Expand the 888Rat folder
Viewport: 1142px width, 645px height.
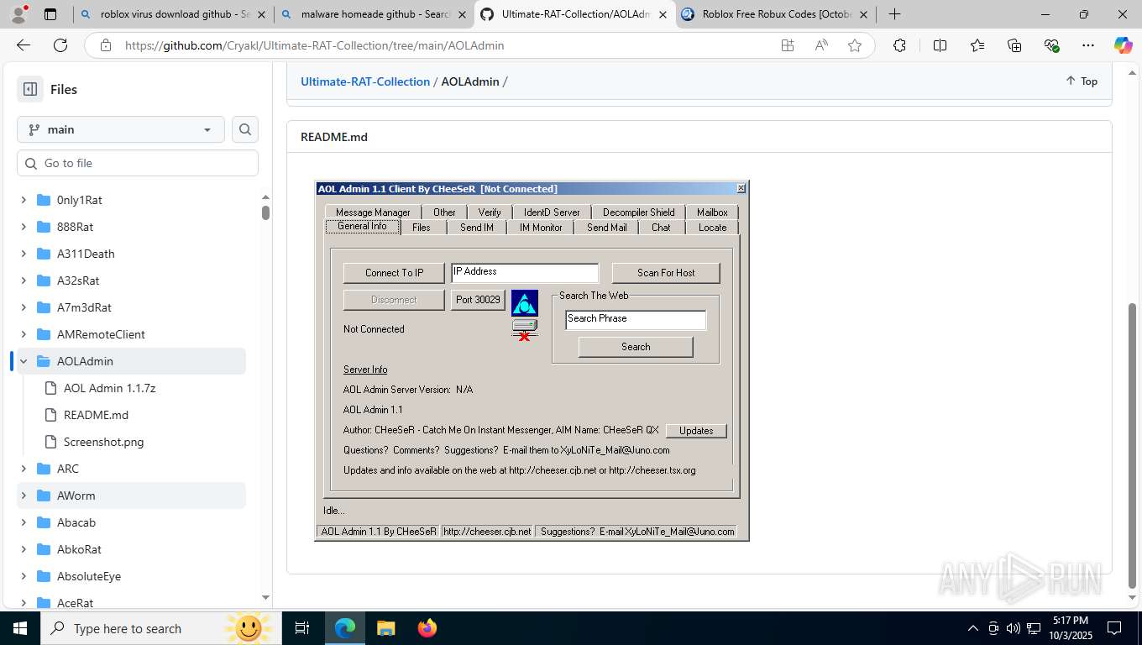[x=24, y=227]
